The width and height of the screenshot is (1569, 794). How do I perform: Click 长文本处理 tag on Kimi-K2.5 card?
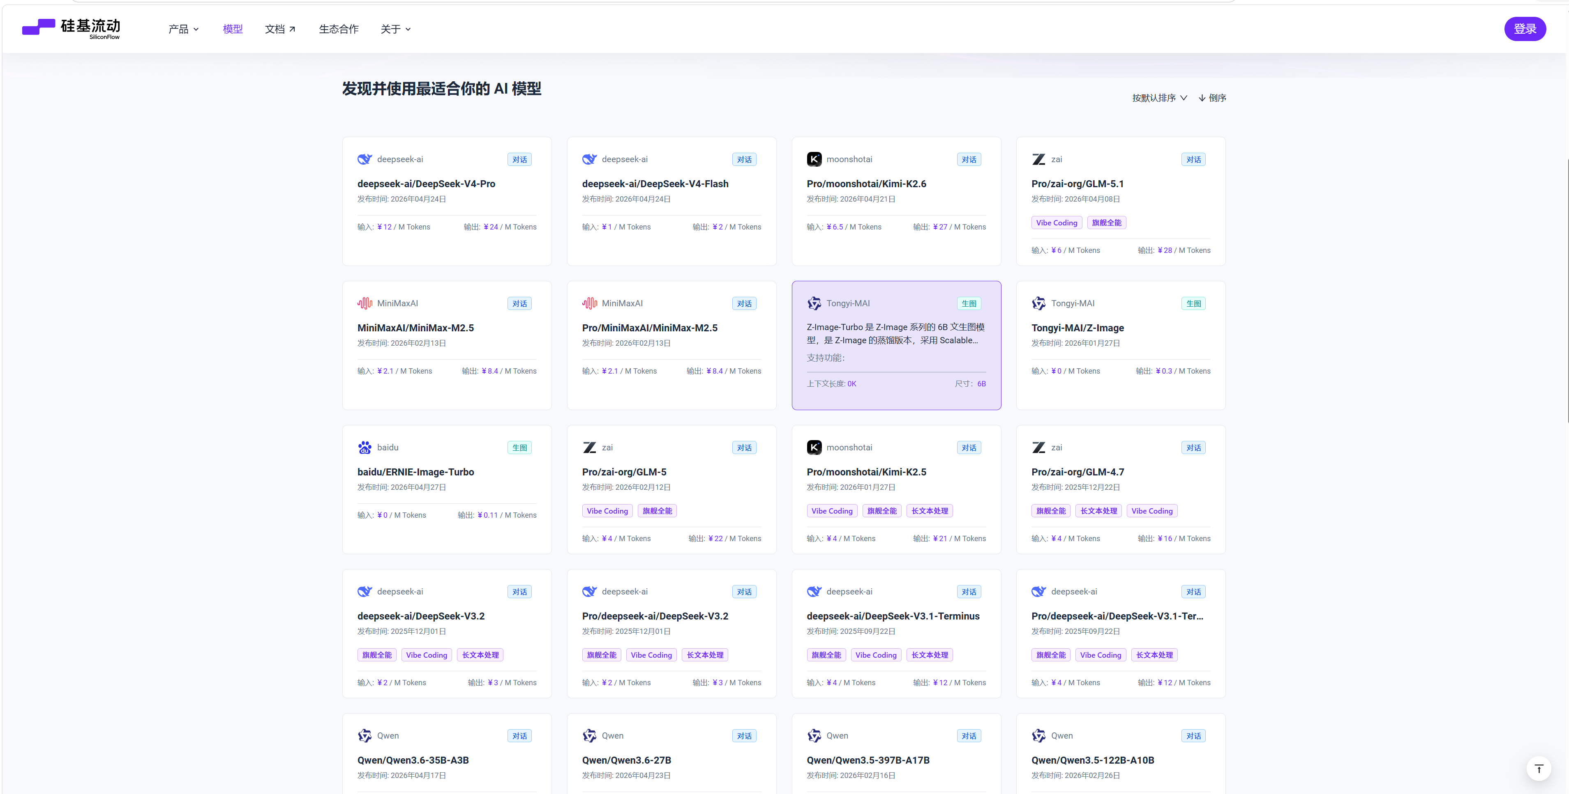click(x=930, y=511)
